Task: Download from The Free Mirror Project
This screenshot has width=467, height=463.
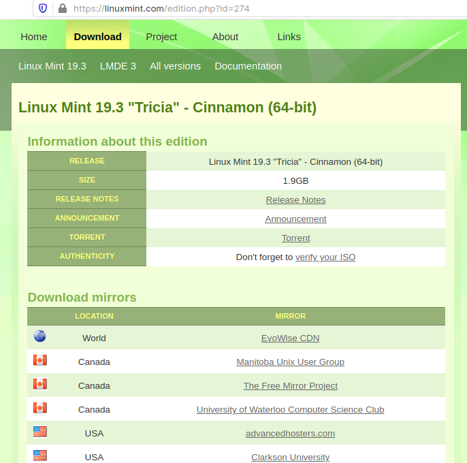Action: tap(290, 385)
